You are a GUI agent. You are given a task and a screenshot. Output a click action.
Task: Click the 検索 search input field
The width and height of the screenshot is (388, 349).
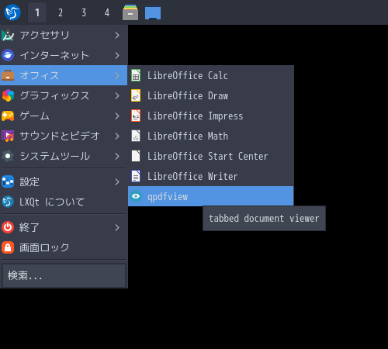point(64,275)
